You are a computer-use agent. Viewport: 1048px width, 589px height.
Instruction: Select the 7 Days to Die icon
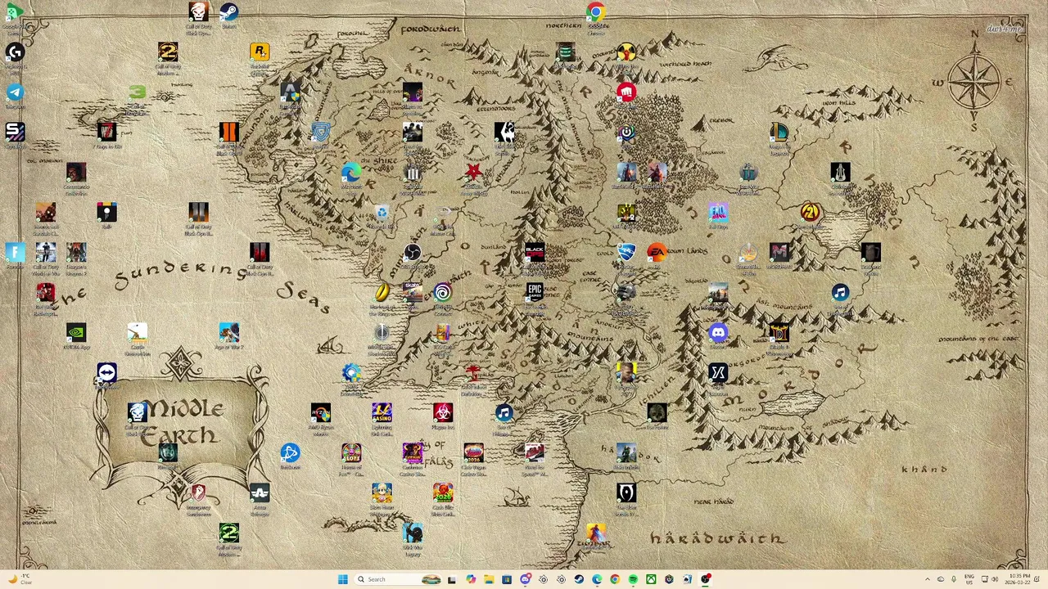[x=106, y=132]
